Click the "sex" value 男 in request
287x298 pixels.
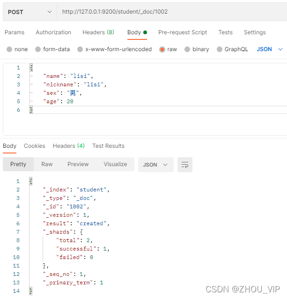[x=73, y=93]
